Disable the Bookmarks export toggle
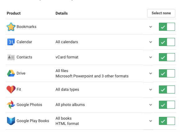Screen dimensions: 180x133 pos(167,27)
